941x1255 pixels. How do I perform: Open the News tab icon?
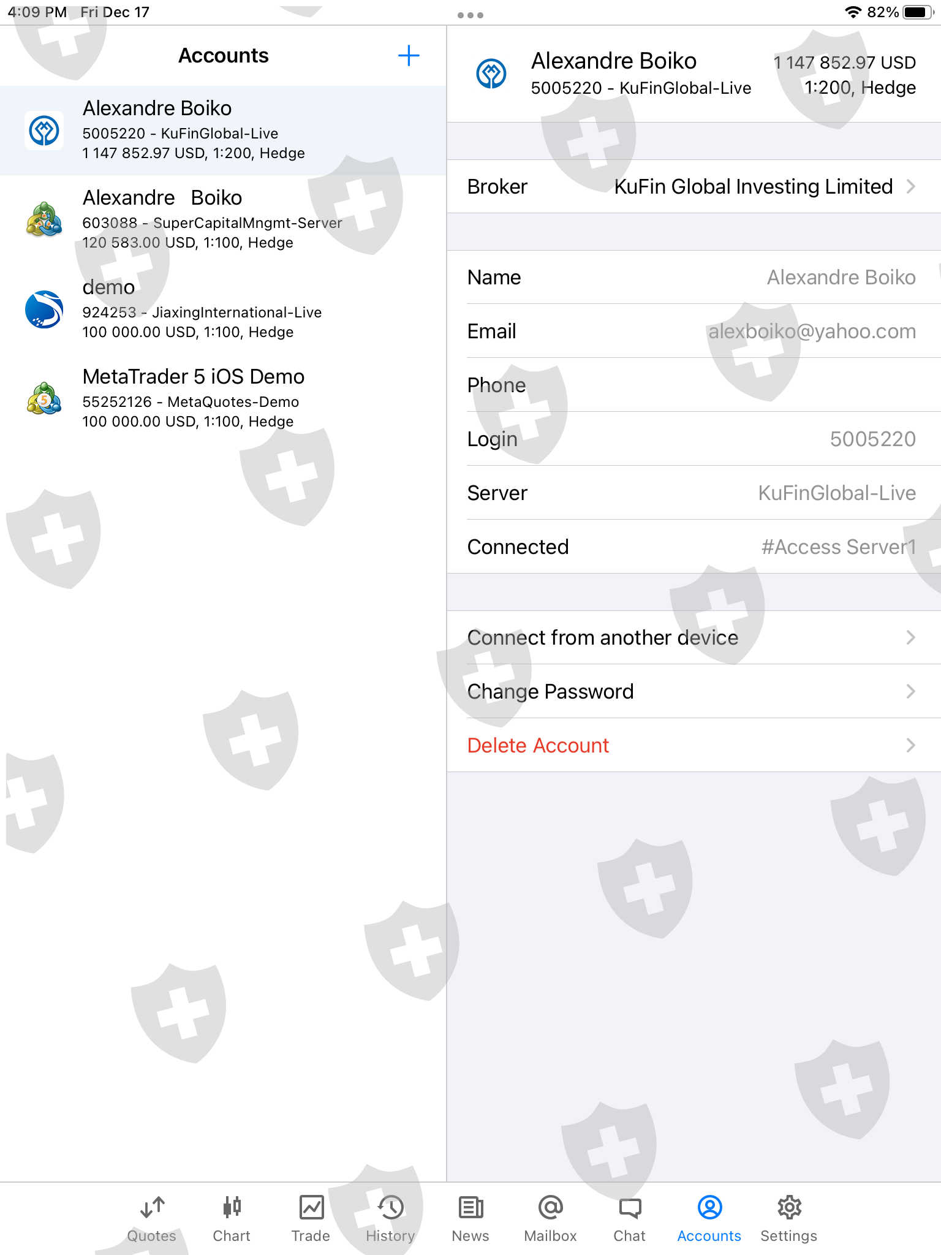coord(470,1208)
